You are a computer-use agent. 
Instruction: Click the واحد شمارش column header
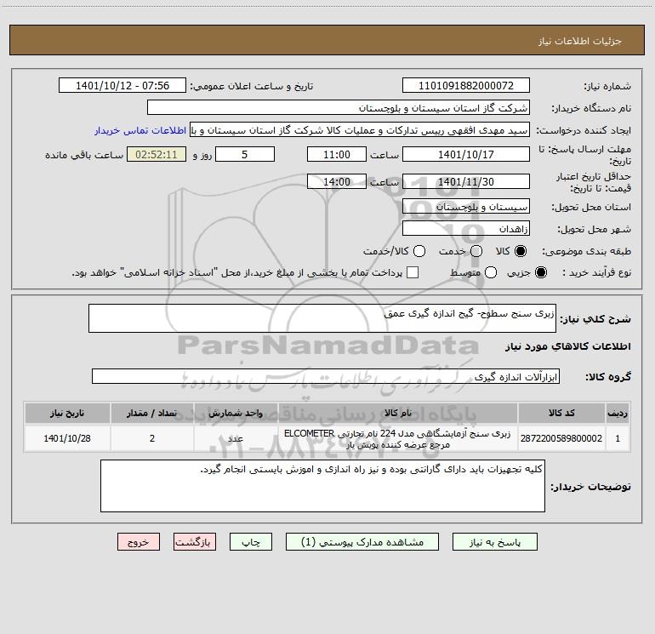click(236, 413)
